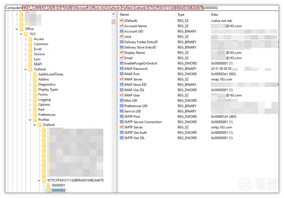Click the Account UID binary icon
Screen dimensions: 284x198
(x=121, y=31)
